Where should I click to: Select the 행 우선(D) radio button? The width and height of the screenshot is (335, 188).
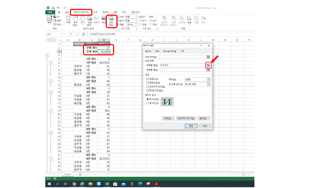[x=148, y=99]
